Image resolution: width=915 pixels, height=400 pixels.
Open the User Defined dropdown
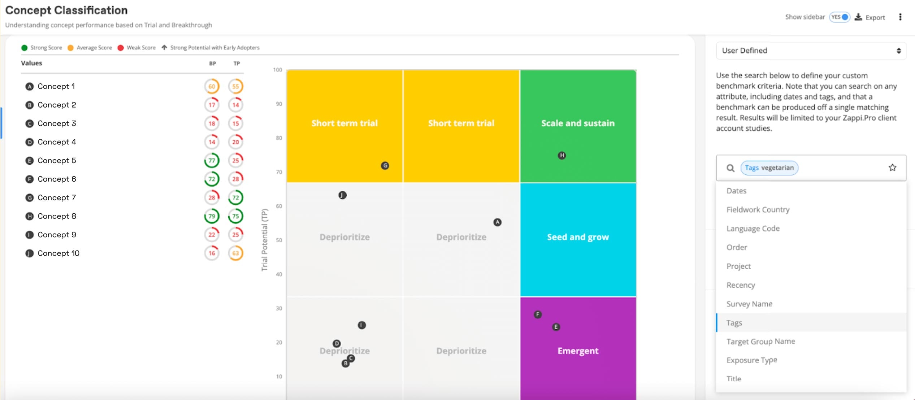click(x=811, y=51)
